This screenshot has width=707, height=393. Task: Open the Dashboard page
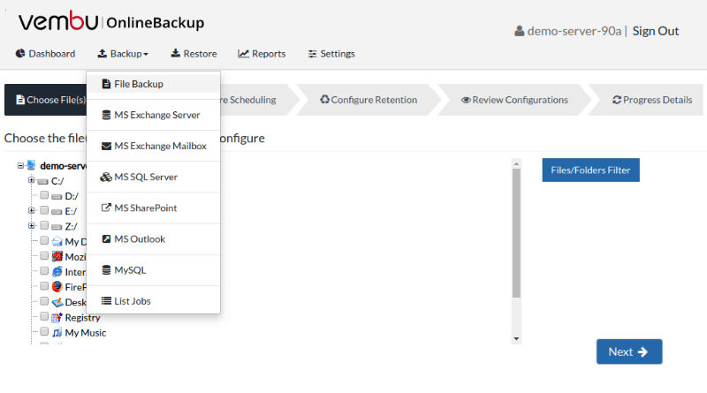coord(45,54)
